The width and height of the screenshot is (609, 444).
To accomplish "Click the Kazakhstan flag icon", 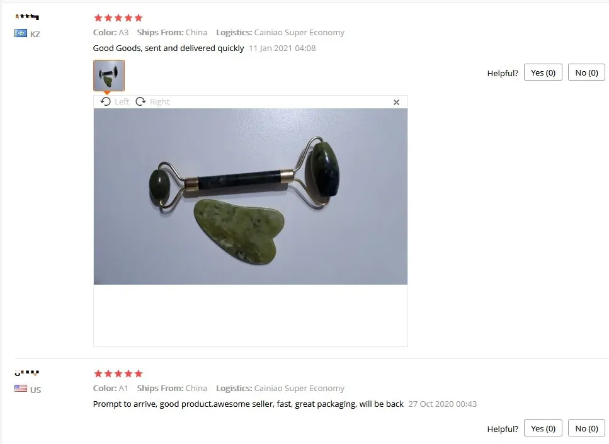I will (x=21, y=33).
